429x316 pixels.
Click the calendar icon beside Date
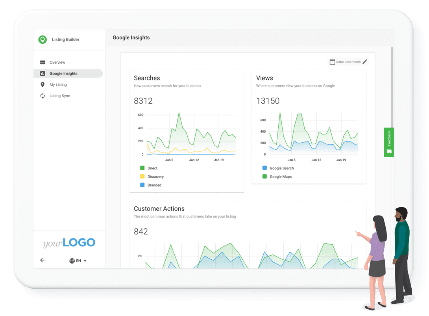(x=332, y=62)
